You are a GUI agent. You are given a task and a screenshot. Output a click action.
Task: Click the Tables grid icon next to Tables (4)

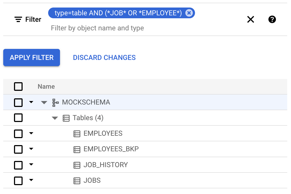66,118
